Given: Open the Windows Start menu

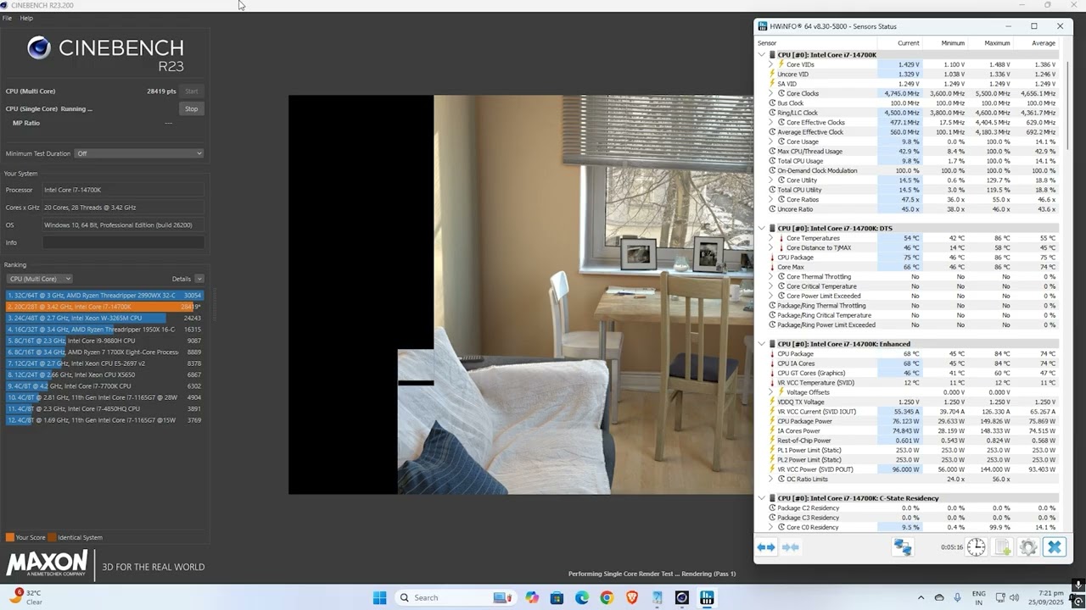Looking at the screenshot, I should click(x=379, y=597).
